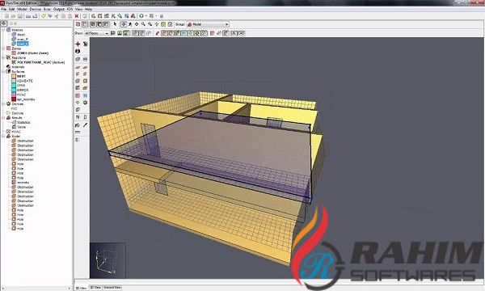The image size is (485, 291).
Task: Select the incendiu item in Model
Action: (23, 183)
